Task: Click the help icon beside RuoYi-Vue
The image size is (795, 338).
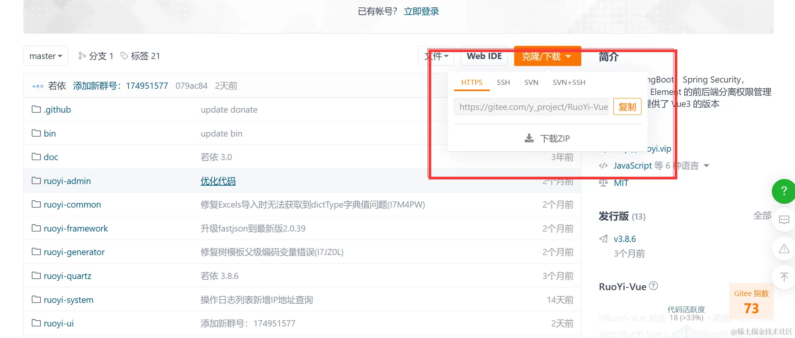Action: pos(653,286)
